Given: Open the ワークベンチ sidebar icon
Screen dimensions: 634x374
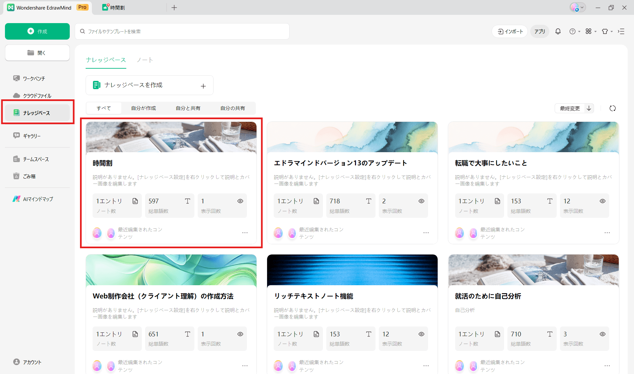Looking at the screenshot, I should 17,78.
